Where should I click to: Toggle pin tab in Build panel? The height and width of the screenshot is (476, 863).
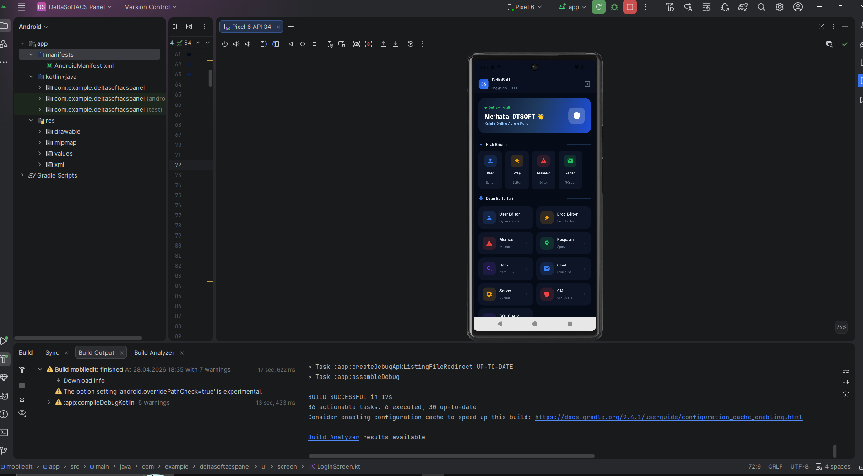coord(22,400)
